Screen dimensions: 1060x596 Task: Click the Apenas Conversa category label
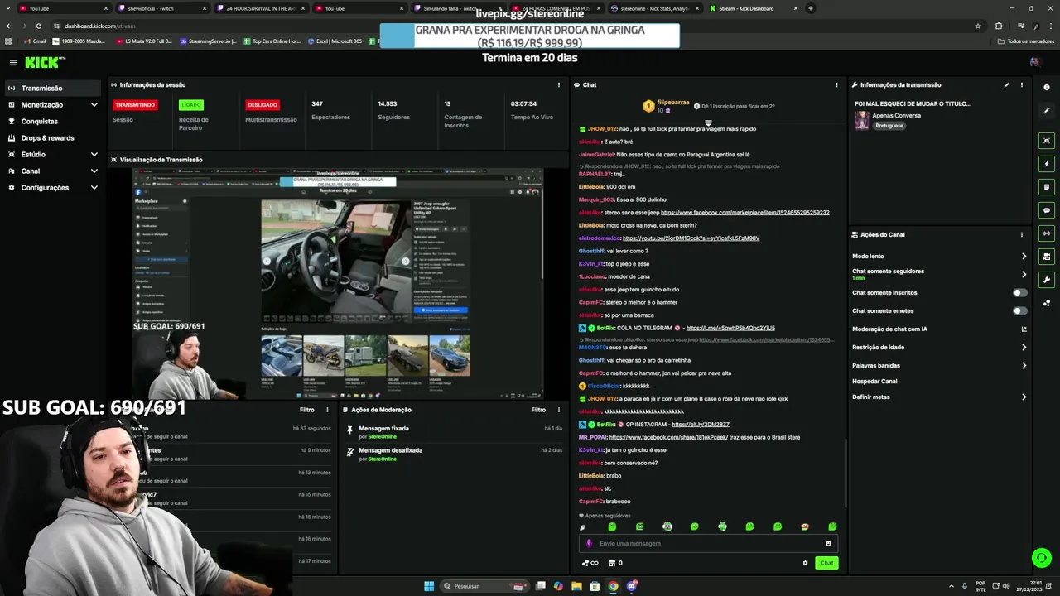897,116
